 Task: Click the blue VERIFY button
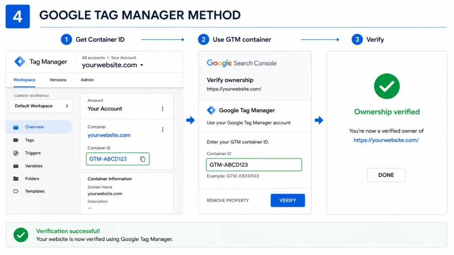tap(288, 201)
